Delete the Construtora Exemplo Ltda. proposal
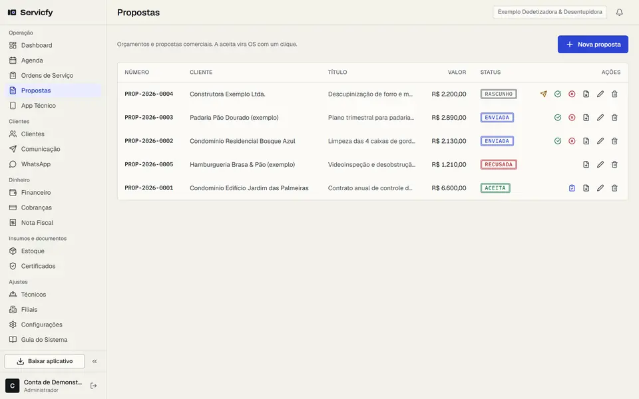This screenshot has height=399, width=639. point(614,94)
